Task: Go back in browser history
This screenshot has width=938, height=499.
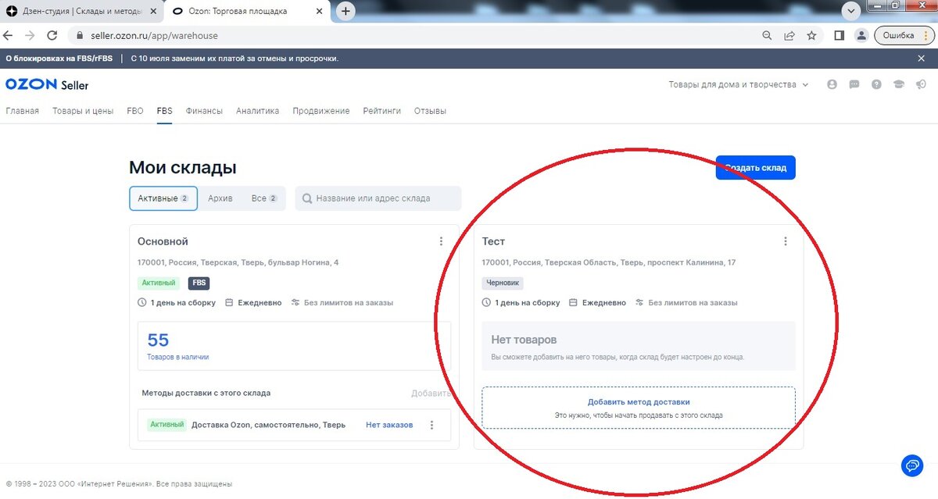Action: [x=8, y=35]
